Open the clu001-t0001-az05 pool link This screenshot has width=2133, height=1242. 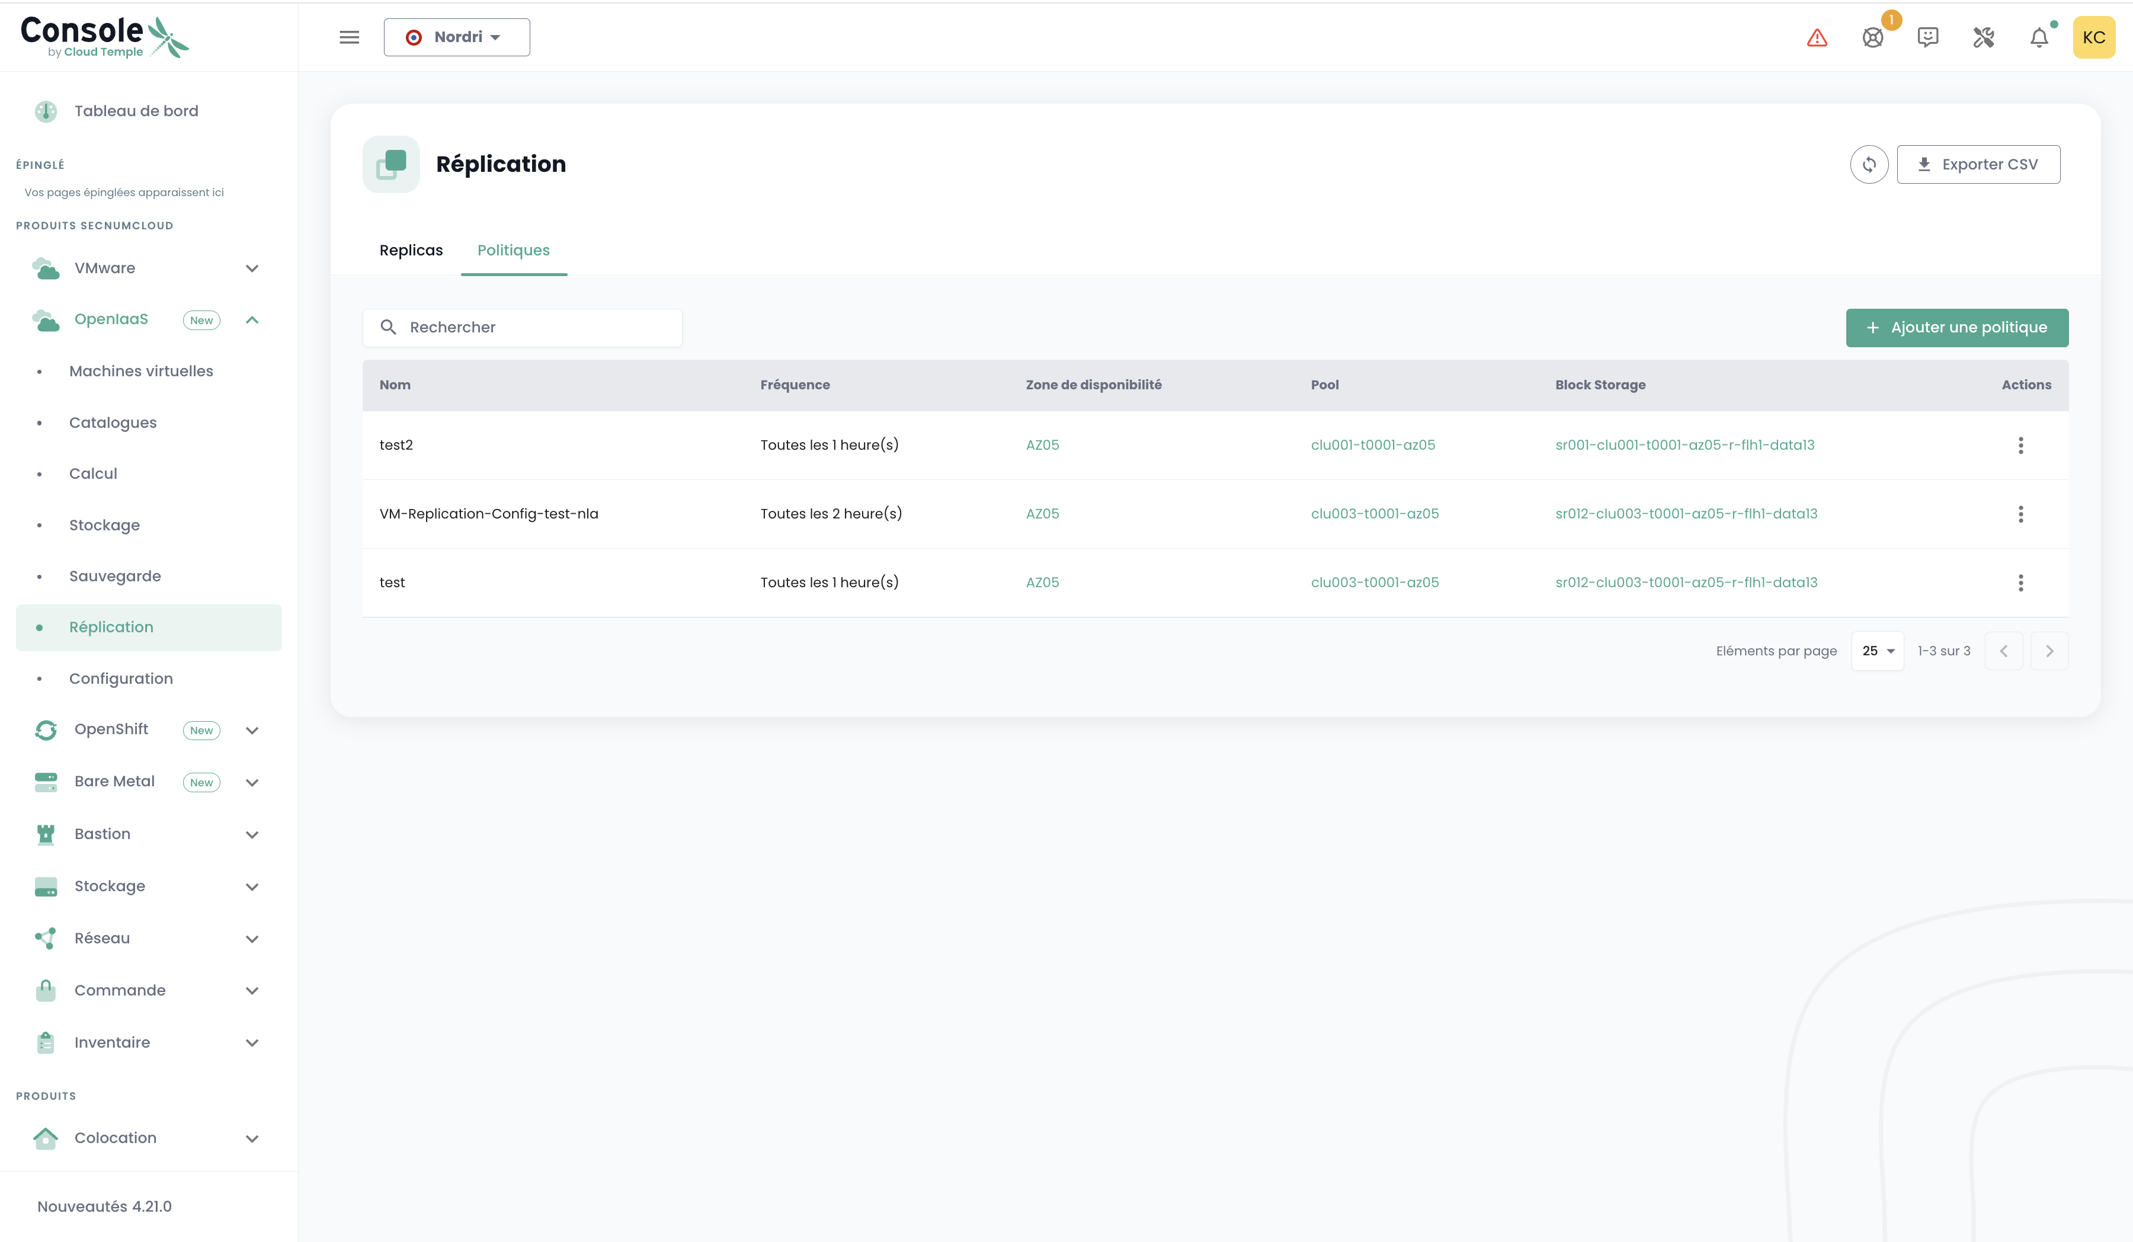(1372, 446)
